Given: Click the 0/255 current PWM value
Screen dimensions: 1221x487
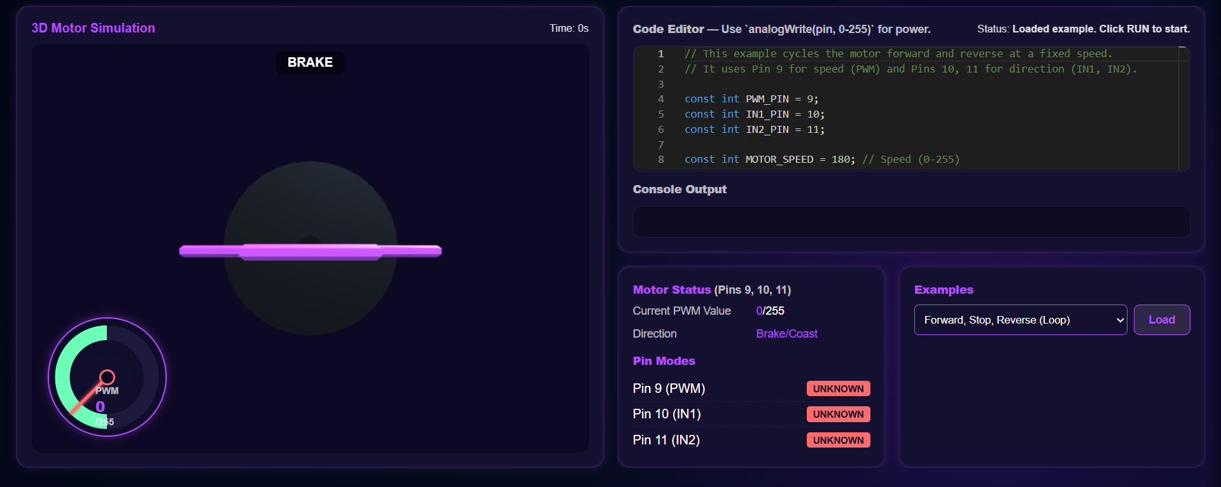Looking at the screenshot, I should [x=770, y=311].
